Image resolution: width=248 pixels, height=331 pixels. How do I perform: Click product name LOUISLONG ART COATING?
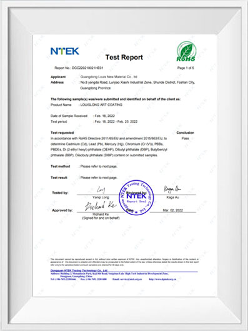click(101, 104)
